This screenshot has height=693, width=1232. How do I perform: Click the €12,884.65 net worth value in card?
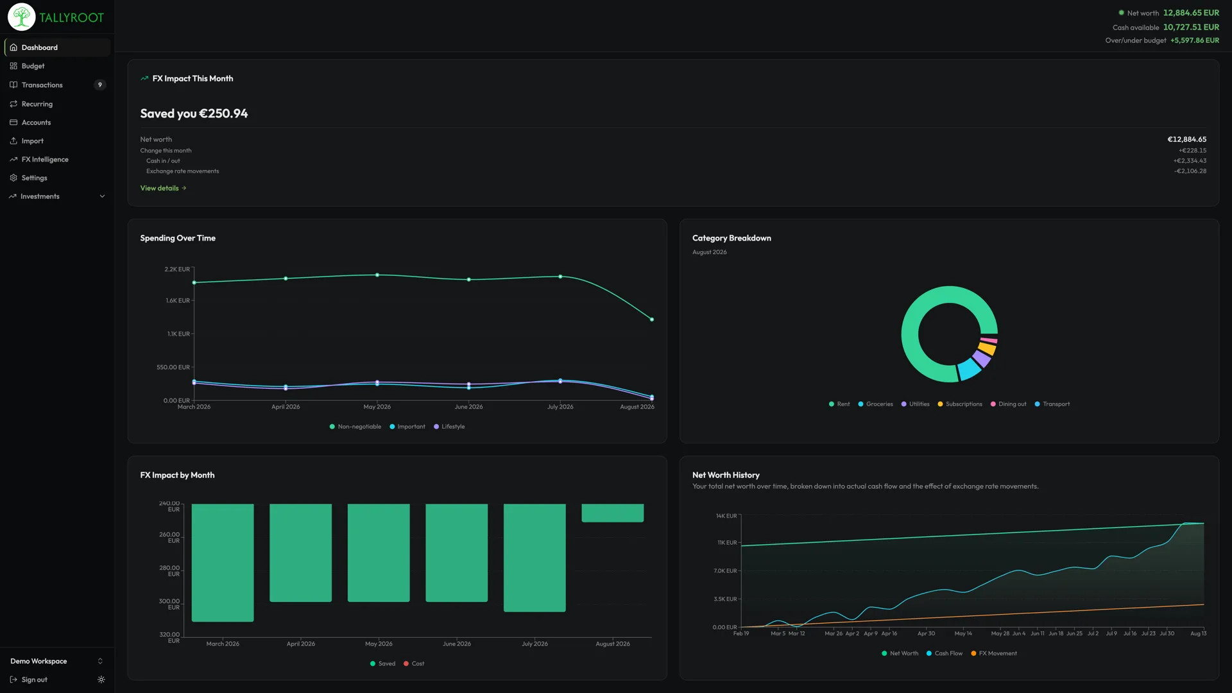pos(1186,139)
